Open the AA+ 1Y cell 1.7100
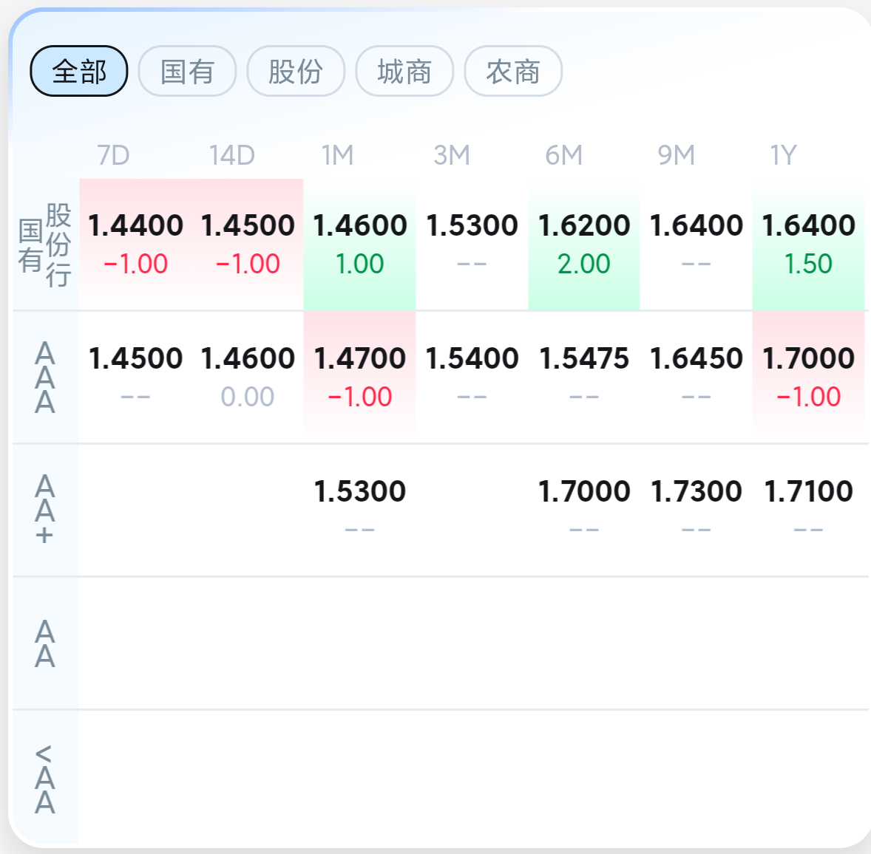This screenshot has height=854, width=871. click(808, 510)
